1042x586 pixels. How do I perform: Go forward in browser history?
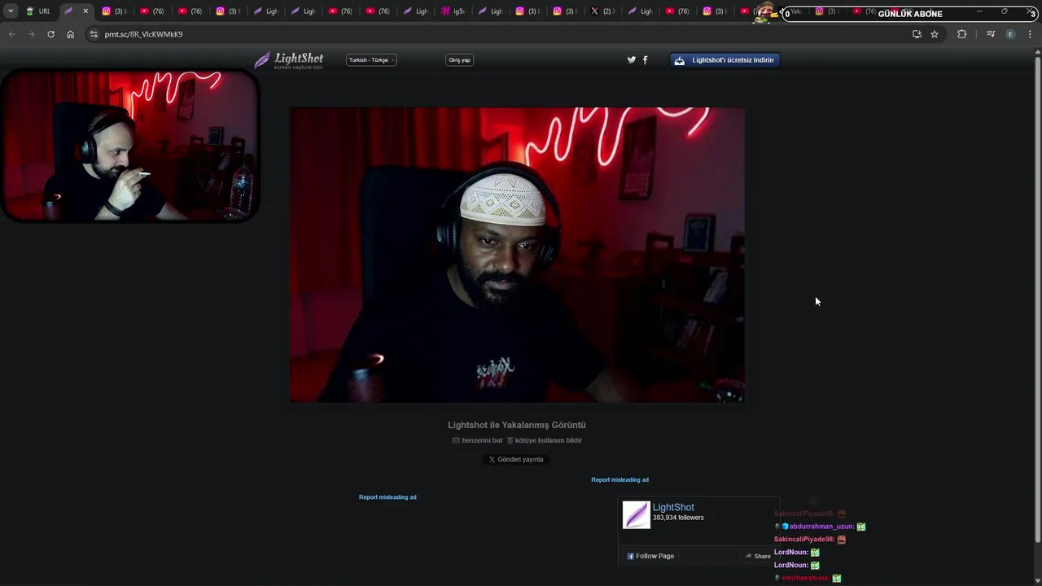click(x=31, y=34)
